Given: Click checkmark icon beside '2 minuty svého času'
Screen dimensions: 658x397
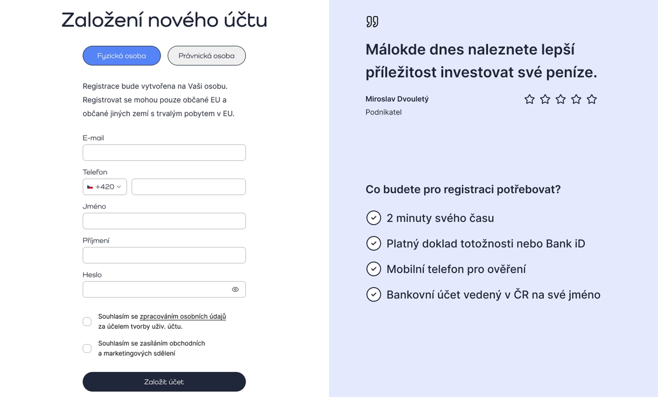Looking at the screenshot, I should [x=374, y=218].
